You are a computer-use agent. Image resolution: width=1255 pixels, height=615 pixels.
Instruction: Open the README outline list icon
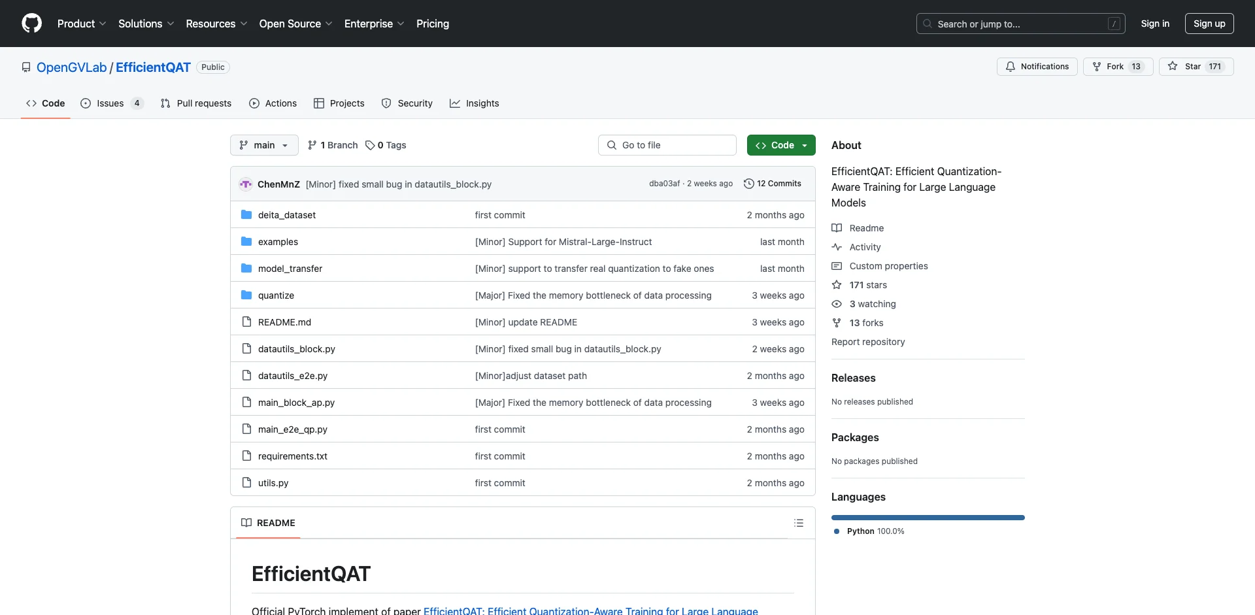point(798,523)
